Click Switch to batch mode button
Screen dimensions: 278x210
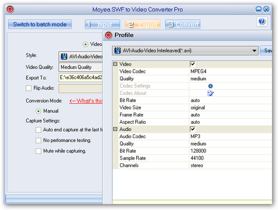pyautogui.click(x=40, y=24)
